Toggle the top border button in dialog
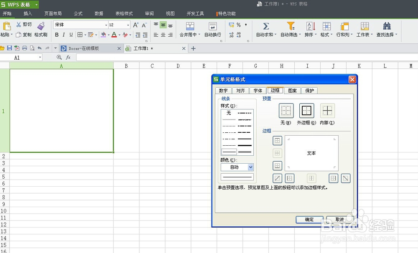Viewport: 418px width, 253px height. point(277,141)
